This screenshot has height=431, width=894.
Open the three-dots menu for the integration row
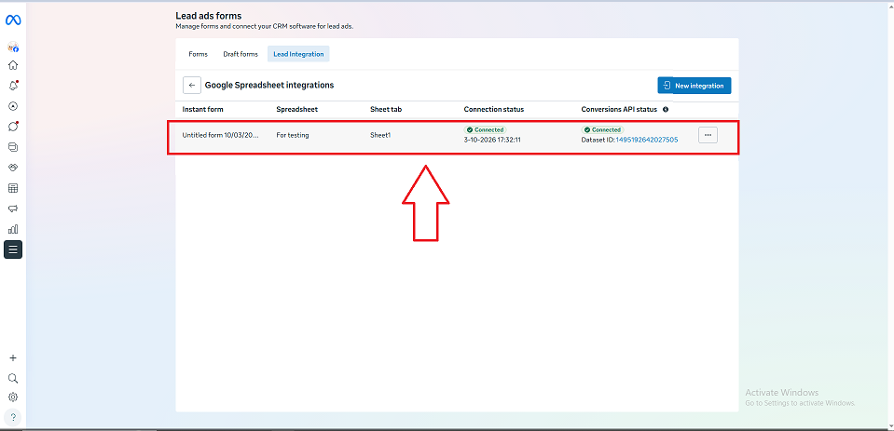[708, 135]
